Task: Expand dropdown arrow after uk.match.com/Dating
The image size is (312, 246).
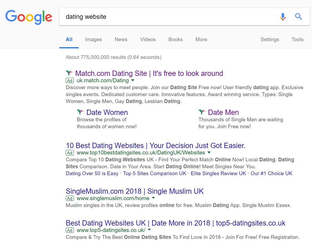Action: pos(133,80)
